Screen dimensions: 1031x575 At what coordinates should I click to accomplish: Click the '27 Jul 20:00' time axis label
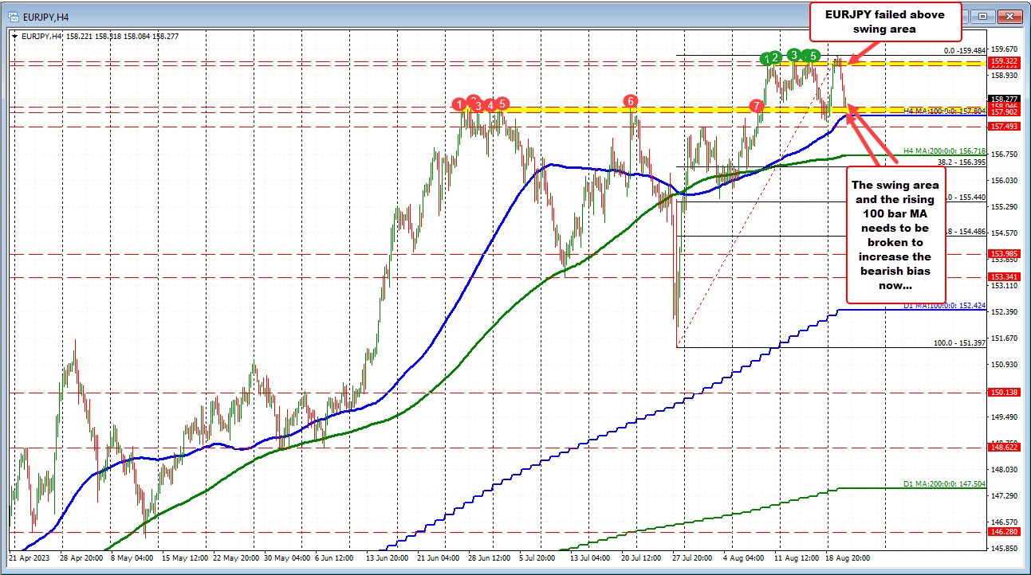pos(694,559)
